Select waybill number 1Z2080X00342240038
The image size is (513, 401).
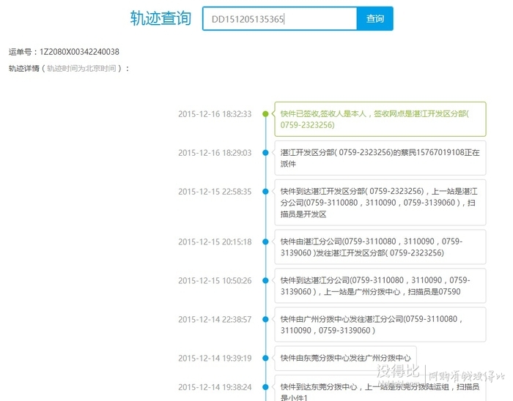(79, 52)
